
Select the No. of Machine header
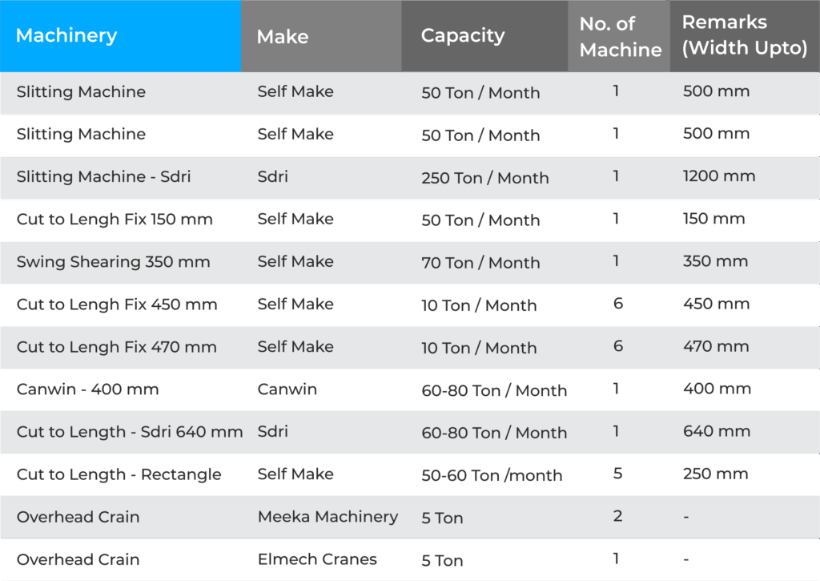click(620, 37)
